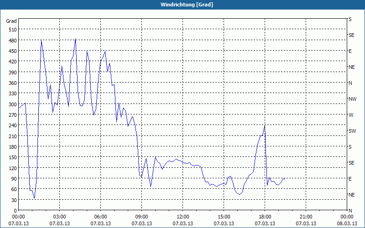Select the 270 value on the left axis
Image resolution: width=365 pixels, height=228 pixels.
tap(13, 115)
